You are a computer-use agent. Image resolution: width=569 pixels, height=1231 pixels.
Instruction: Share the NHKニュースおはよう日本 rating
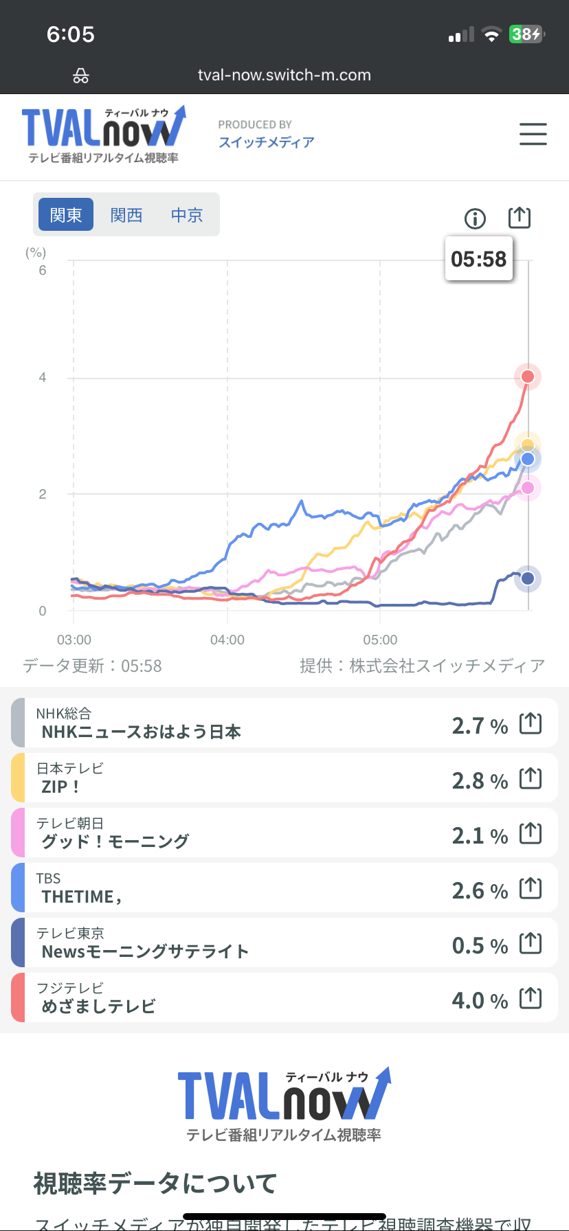[531, 723]
